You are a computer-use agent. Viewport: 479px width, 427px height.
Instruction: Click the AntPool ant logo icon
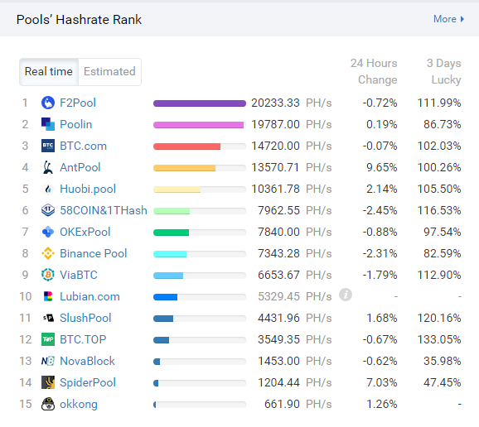coord(48,167)
